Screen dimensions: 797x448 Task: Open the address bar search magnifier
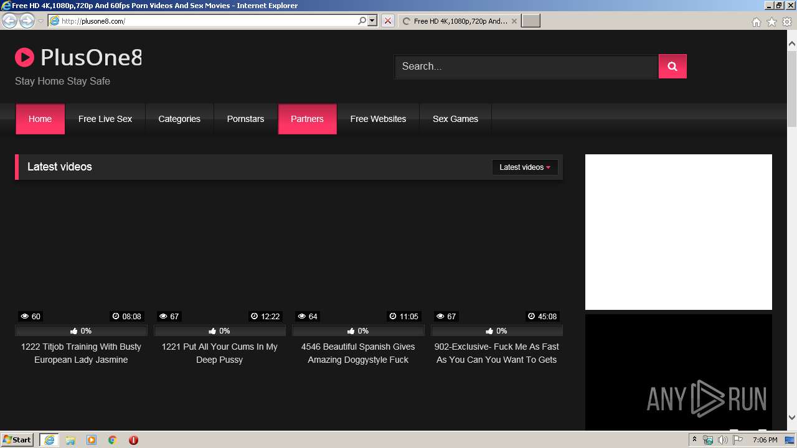(362, 21)
